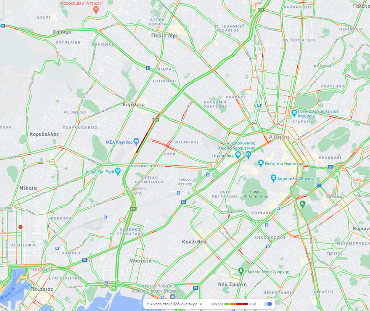The width and height of the screenshot is (370, 311).
Task: Open the Πλατεία Νέας Σμύρνης park marker
Action: (240, 271)
